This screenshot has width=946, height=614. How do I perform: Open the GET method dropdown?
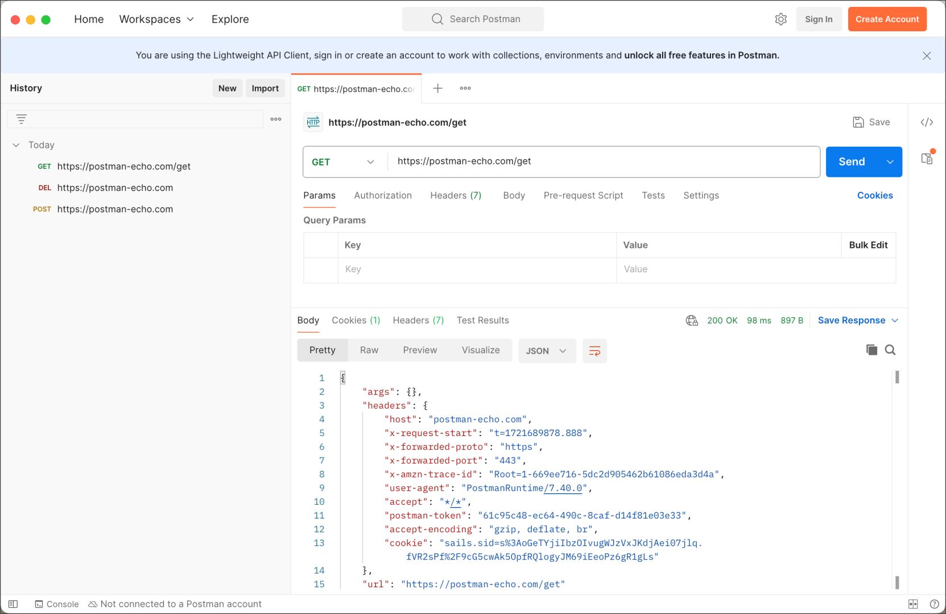click(344, 162)
